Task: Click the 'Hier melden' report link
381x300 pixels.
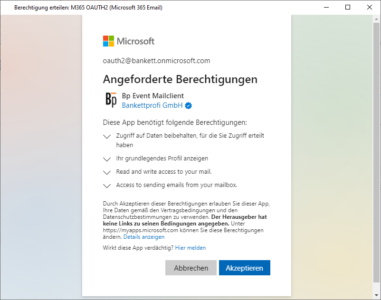Action: [x=190, y=248]
